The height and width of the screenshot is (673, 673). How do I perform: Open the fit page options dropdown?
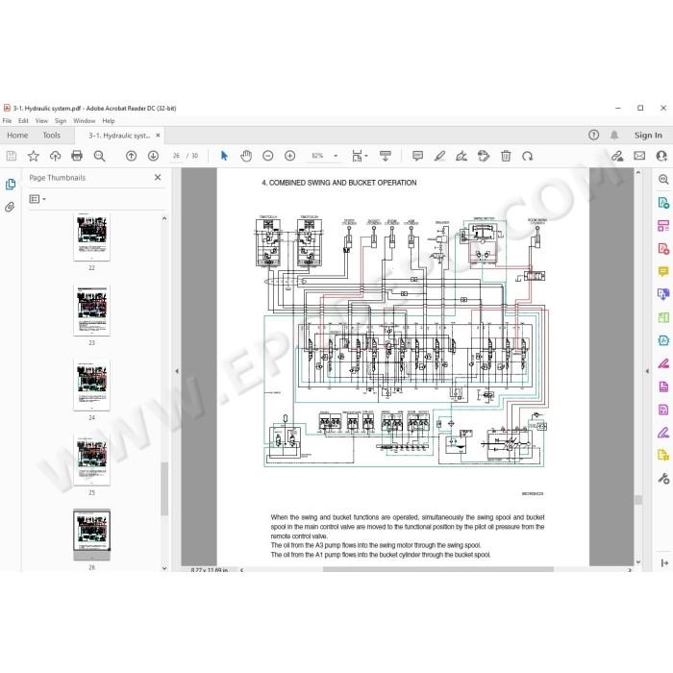coord(360,156)
